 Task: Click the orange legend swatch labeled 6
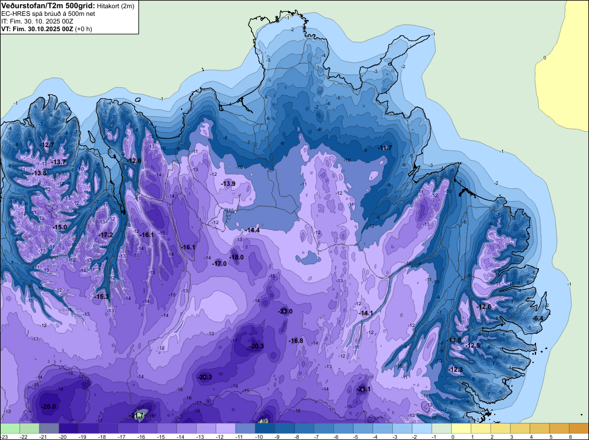pos(579,428)
